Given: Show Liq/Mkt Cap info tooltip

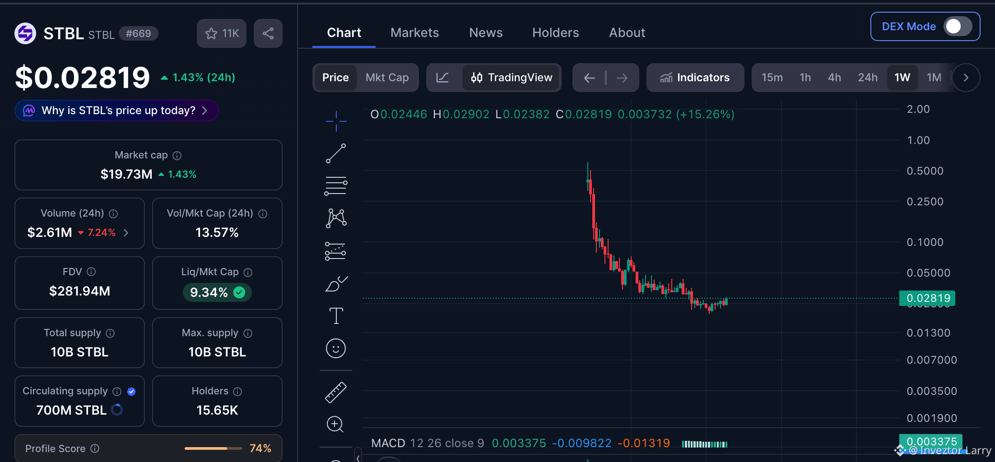Looking at the screenshot, I should click(248, 272).
